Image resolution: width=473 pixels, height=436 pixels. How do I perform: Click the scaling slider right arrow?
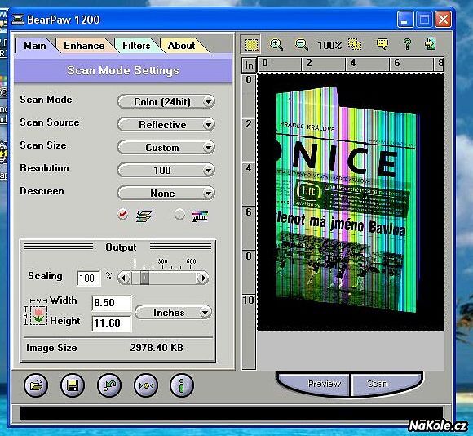203,278
